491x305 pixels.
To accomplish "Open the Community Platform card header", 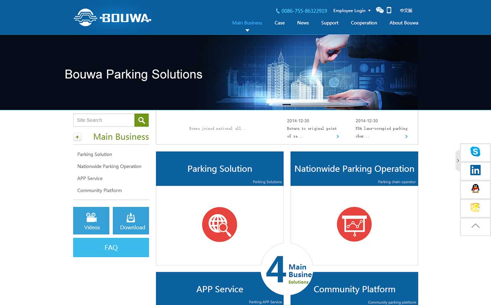I will pyautogui.click(x=354, y=289).
